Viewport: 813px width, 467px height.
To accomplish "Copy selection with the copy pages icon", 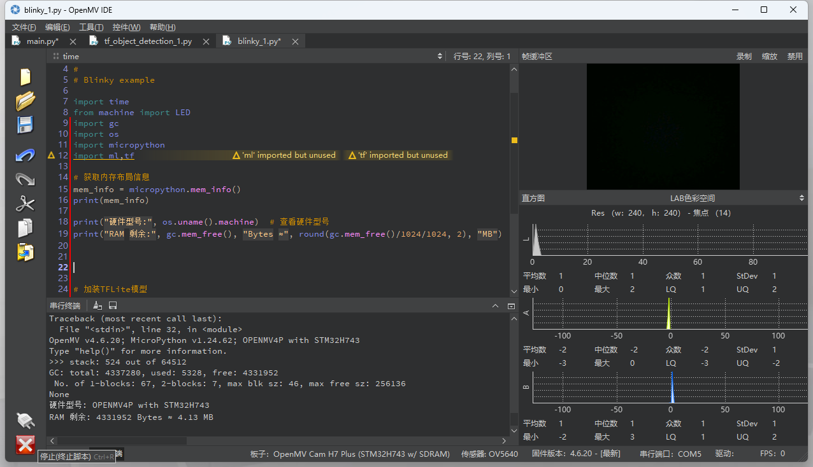I will pos(25,227).
